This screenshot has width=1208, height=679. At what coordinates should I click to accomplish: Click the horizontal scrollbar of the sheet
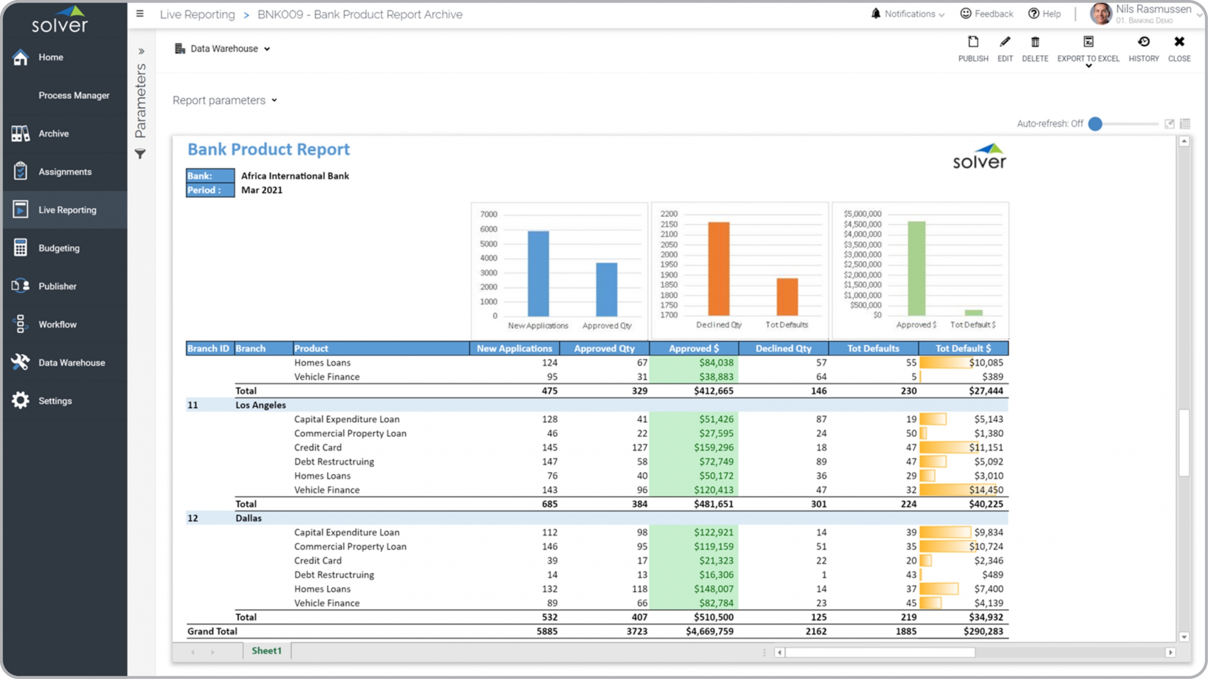(879, 653)
